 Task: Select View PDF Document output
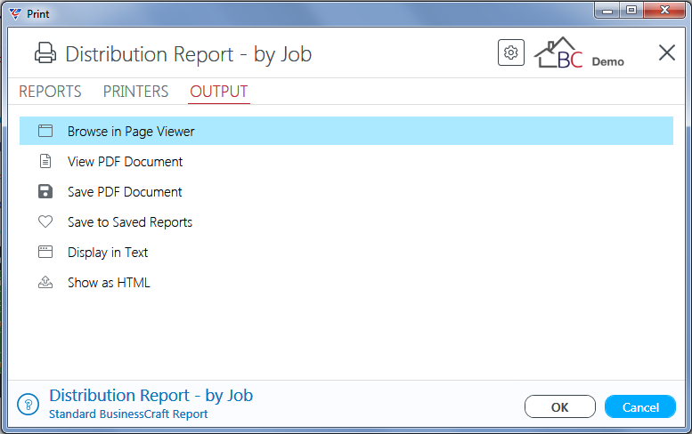click(x=346, y=161)
